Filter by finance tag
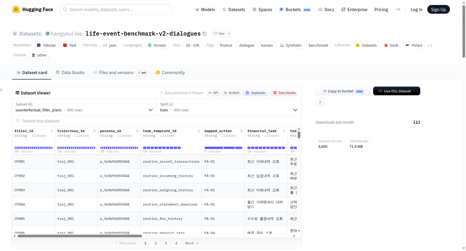This screenshot has height=251, width=466. coord(226,45)
